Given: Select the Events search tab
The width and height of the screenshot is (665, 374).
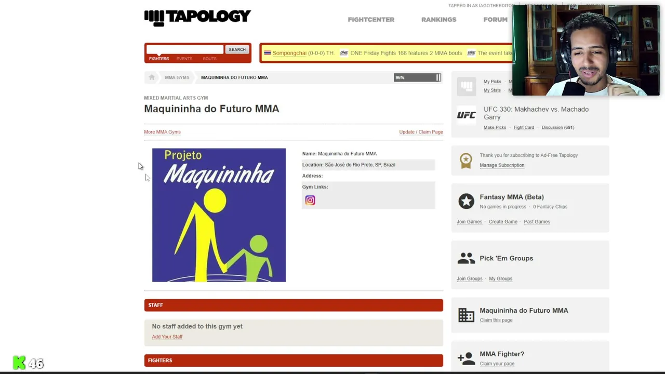Looking at the screenshot, I should [184, 59].
